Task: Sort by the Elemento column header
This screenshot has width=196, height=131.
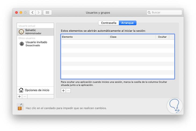Action: (85, 37)
